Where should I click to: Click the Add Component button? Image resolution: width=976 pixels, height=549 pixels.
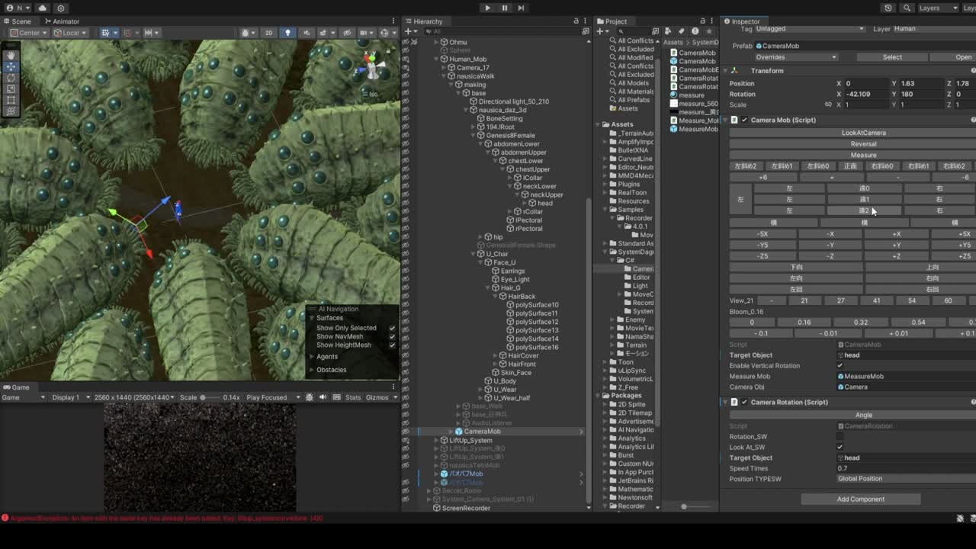[860, 499]
